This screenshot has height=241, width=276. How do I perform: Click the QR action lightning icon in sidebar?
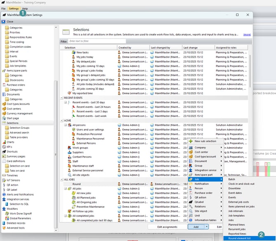[x=4, y=185]
